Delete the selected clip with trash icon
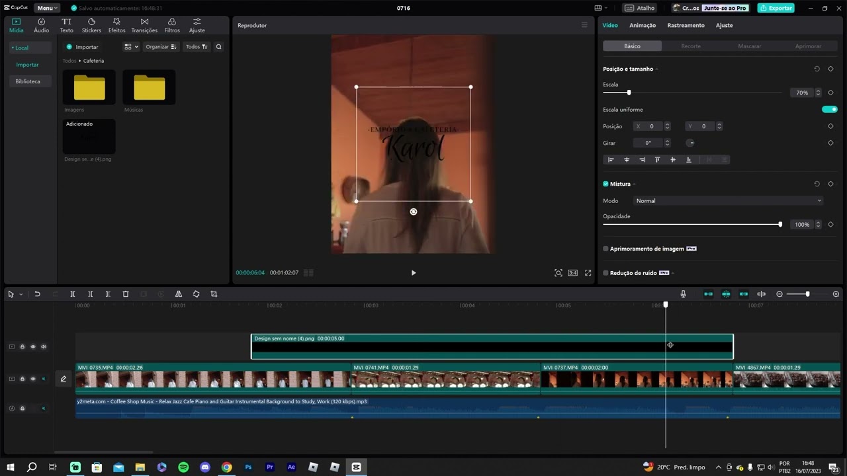 (x=126, y=294)
